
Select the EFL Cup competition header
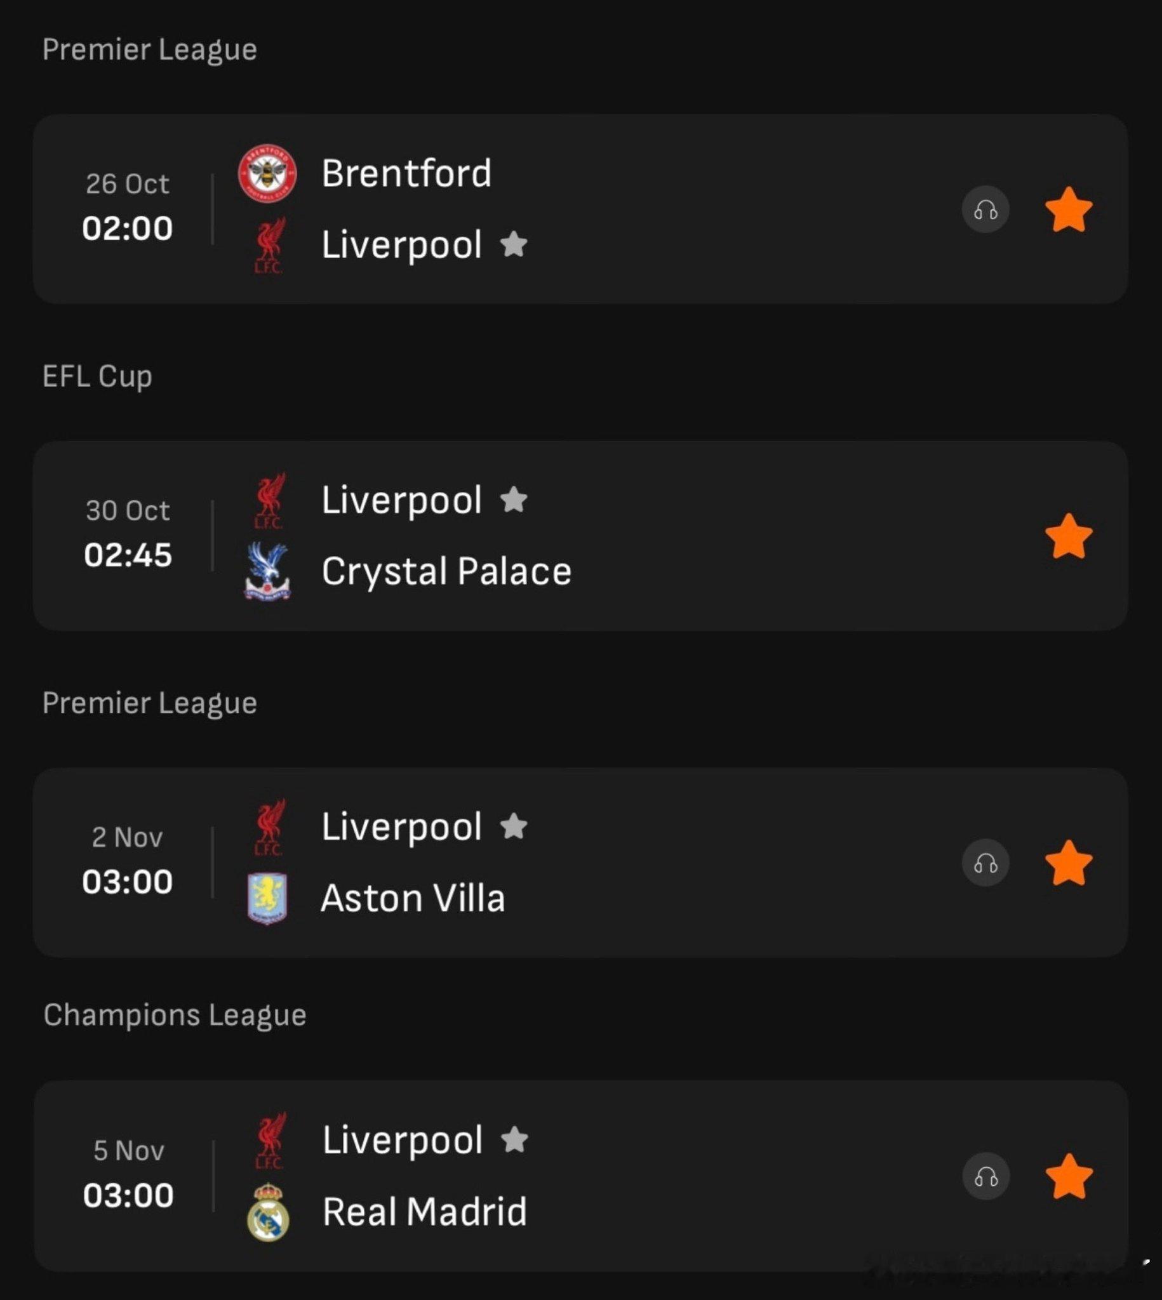[x=97, y=376]
